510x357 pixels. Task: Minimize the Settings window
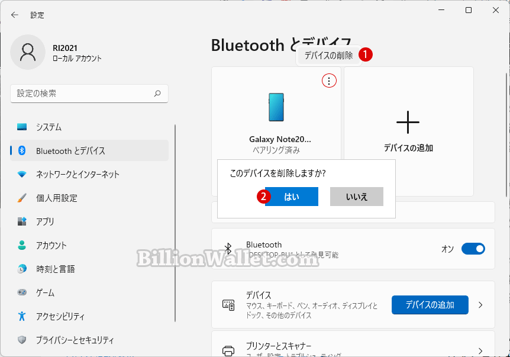point(441,10)
